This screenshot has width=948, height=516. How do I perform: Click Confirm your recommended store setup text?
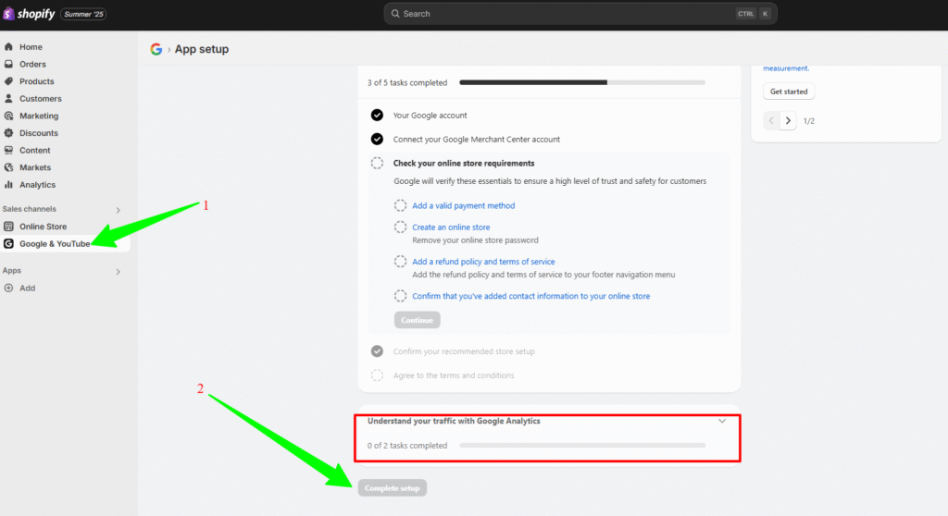pos(464,351)
